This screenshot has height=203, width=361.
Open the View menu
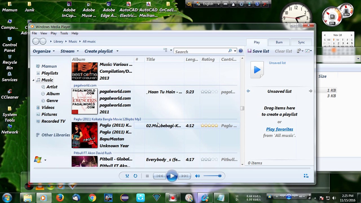(43, 33)
